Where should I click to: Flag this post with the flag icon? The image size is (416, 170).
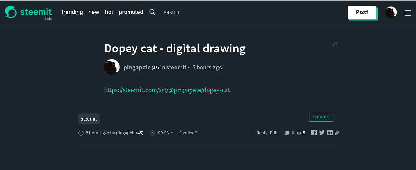click(335, 45)
